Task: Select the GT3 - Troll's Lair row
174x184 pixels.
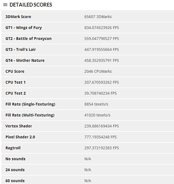Action: pos(88,49)
